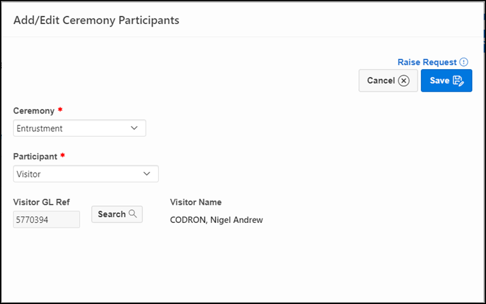Click the Add/Edit Ceremony Participants dialog title
The image size is (486, 304).
click(x=96, y=20)
